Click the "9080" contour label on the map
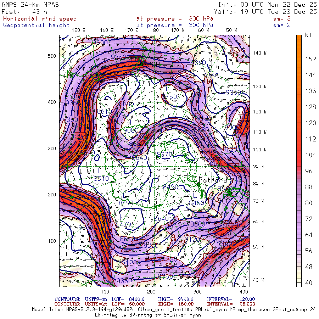 click(131, 130)
